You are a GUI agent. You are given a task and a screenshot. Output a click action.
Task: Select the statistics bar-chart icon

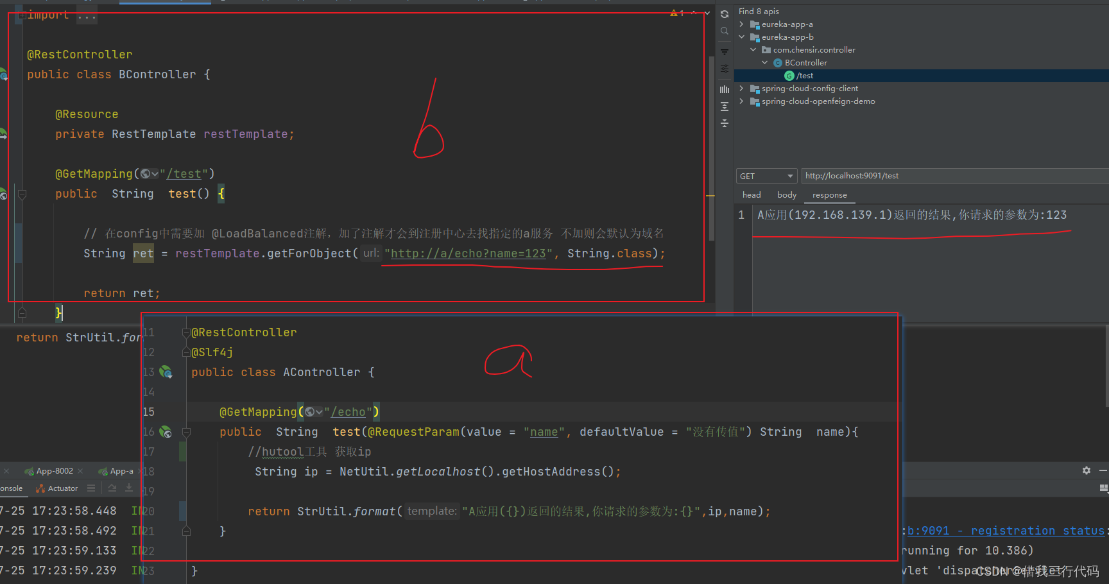[725, 90]
